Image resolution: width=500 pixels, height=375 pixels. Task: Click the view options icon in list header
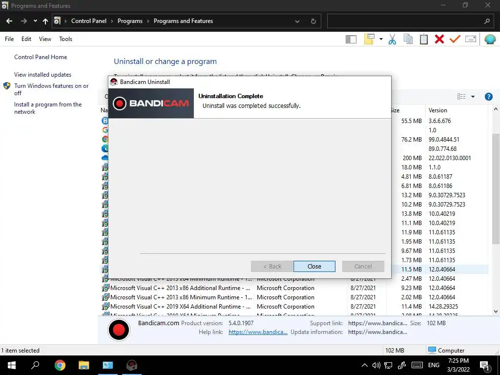pyautogui.click(x=461, y=97)
